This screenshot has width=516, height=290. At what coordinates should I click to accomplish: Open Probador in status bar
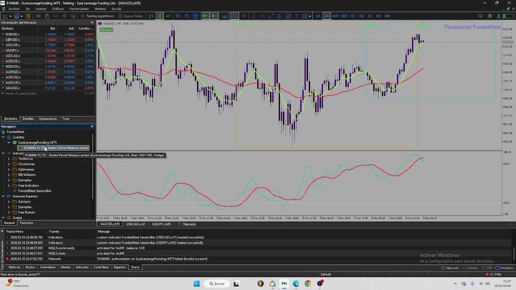pos(504,268)
